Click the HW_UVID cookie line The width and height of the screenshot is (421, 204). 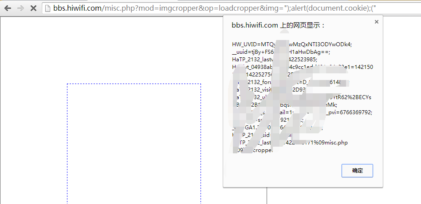pos(292,44)
